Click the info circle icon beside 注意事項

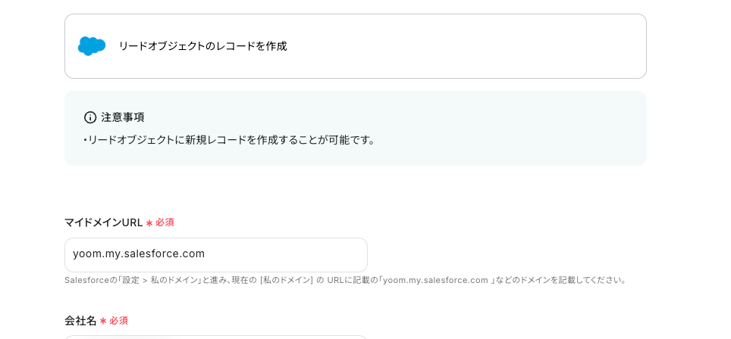(90, 117)
